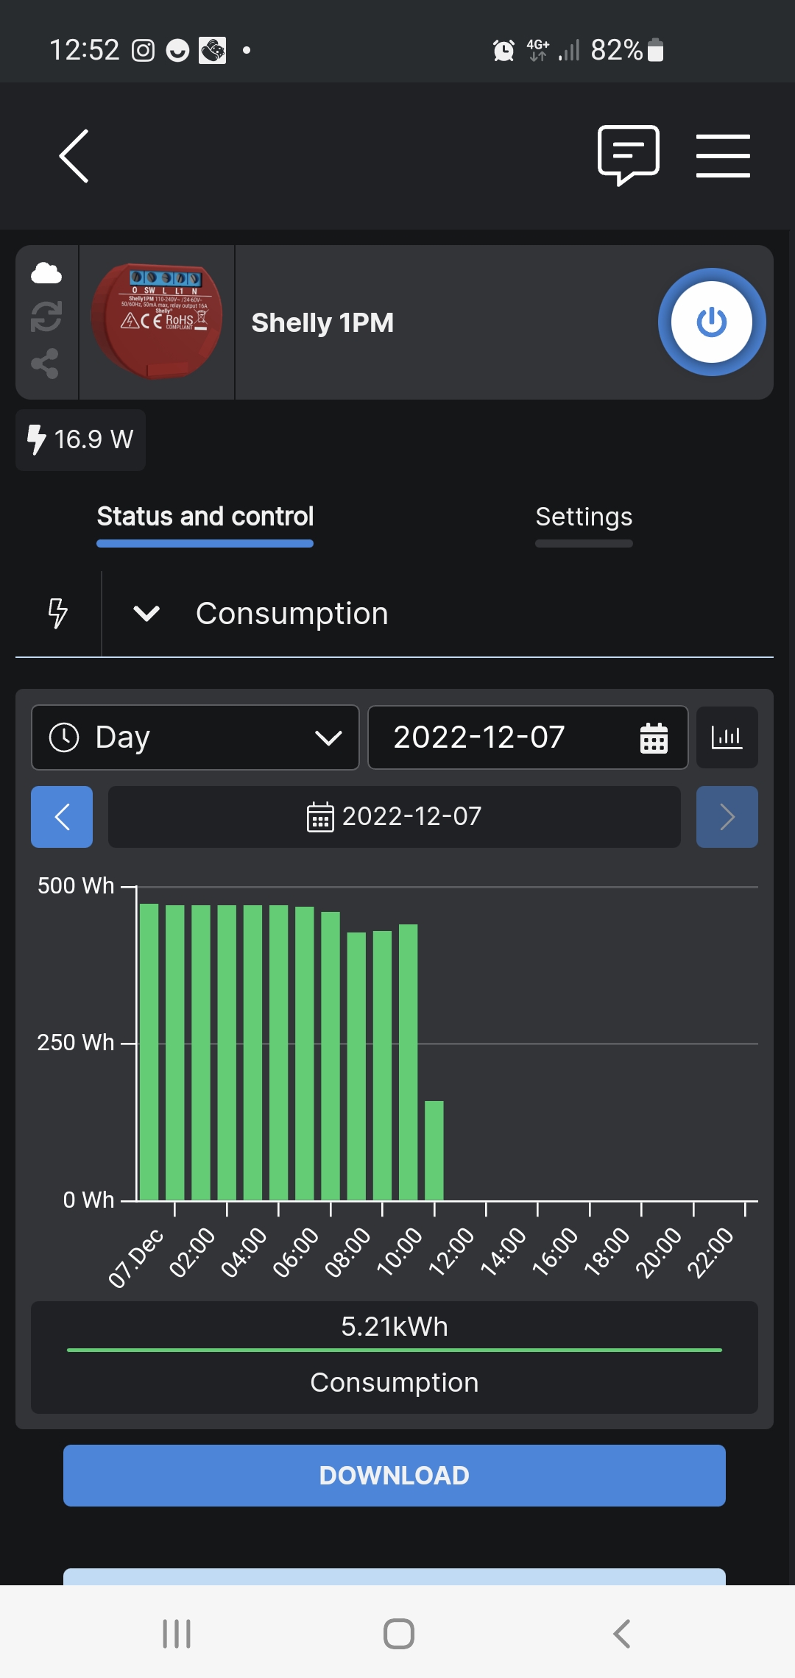Open calendar icon in date field
The height and width of the screenshot is (1678, 795).
pos(653,738)
